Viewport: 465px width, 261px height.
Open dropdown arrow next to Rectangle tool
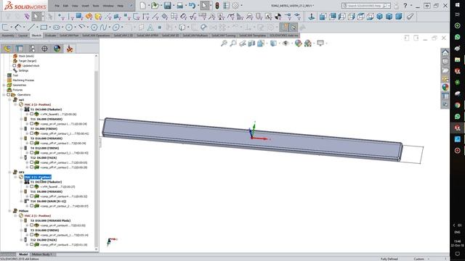pos(49,28)
